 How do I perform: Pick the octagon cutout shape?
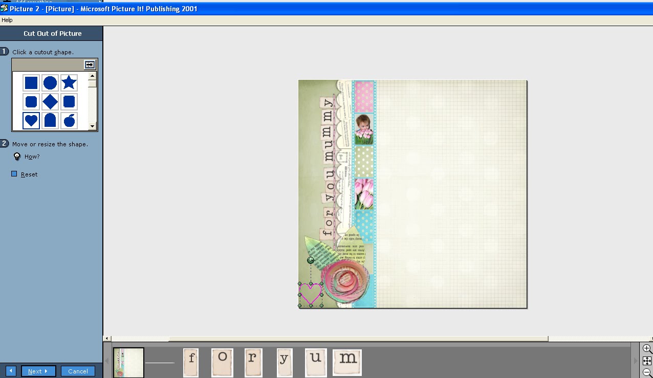(31, 102)
